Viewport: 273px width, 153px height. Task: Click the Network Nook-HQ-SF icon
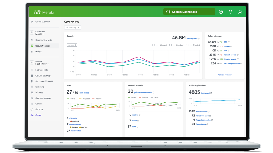[x=32, y=62]
